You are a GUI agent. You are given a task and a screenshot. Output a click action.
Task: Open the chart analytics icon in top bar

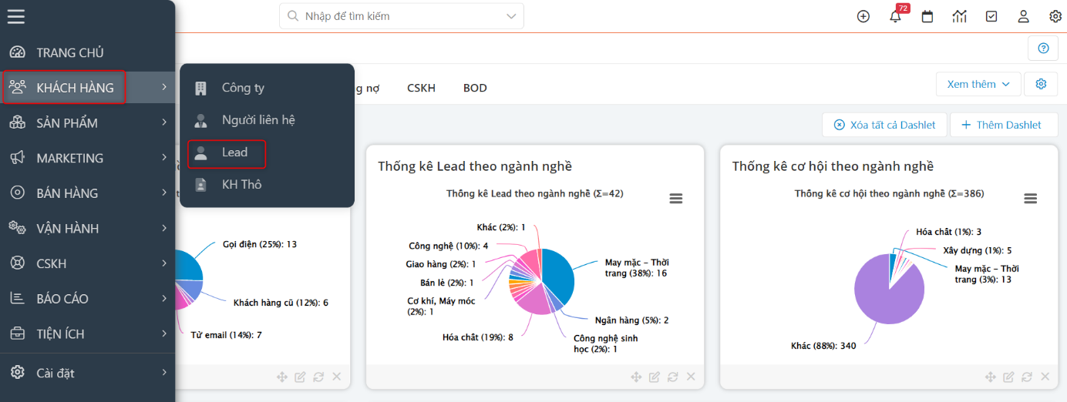pos(959,16)
